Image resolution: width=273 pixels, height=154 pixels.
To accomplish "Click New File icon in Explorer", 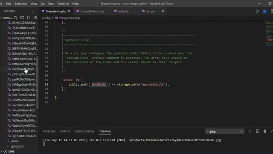I will point(15,18).
